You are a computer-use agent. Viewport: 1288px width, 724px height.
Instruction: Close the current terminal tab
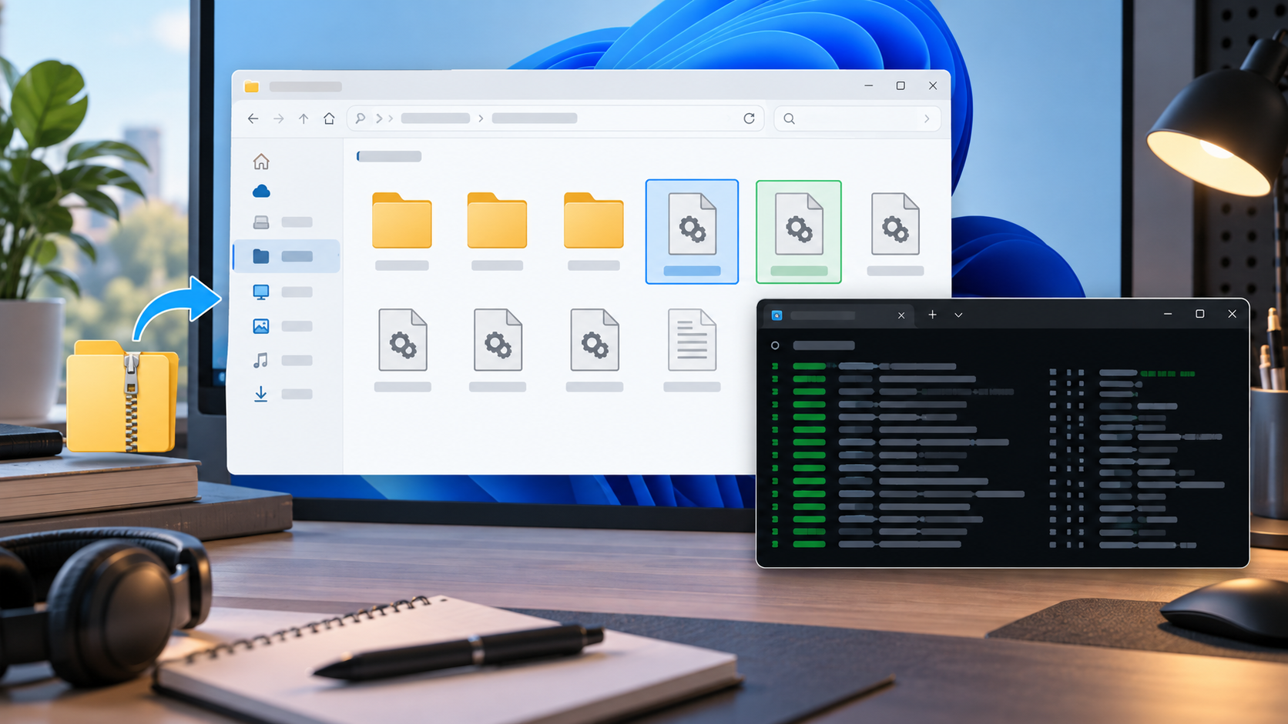(901, 315)
